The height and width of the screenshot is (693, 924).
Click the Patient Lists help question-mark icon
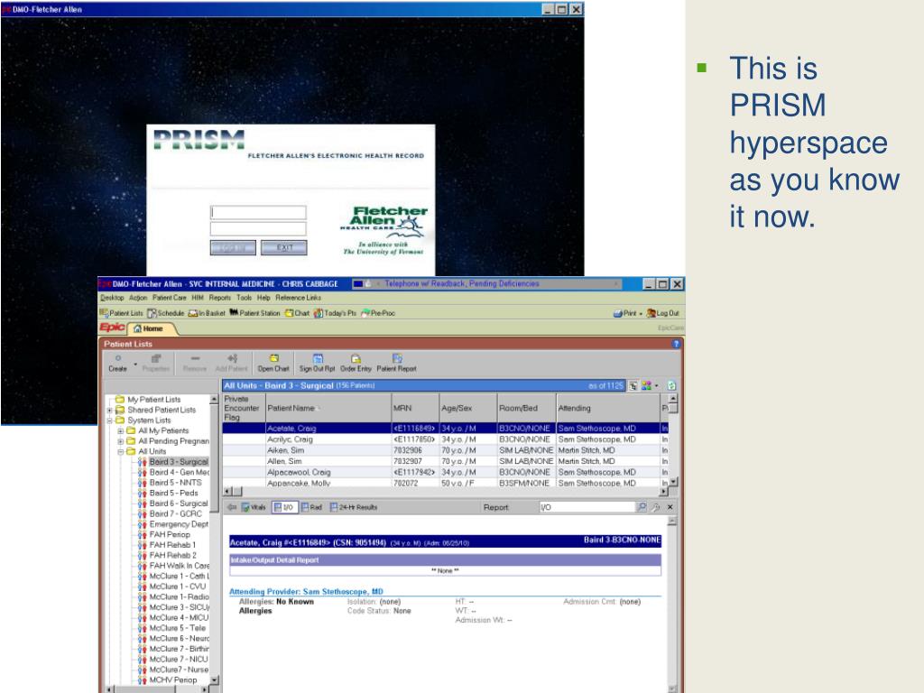coord(675,344)
